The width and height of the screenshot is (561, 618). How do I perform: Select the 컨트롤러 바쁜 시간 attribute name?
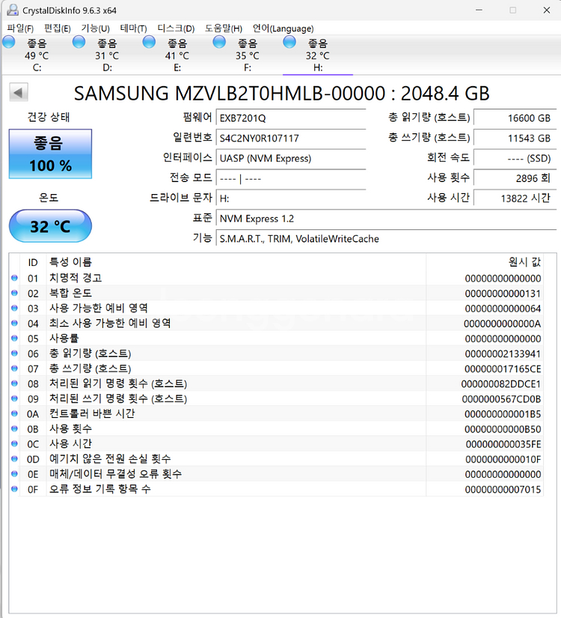(x=92, y=413)
